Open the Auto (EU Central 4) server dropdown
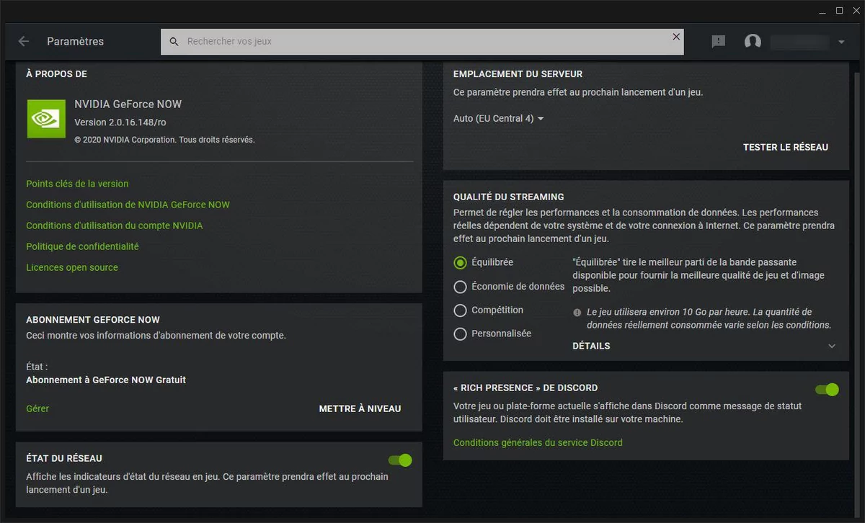Image resolution: width=865 pixels, height=523 pixels. click(498, 118)
